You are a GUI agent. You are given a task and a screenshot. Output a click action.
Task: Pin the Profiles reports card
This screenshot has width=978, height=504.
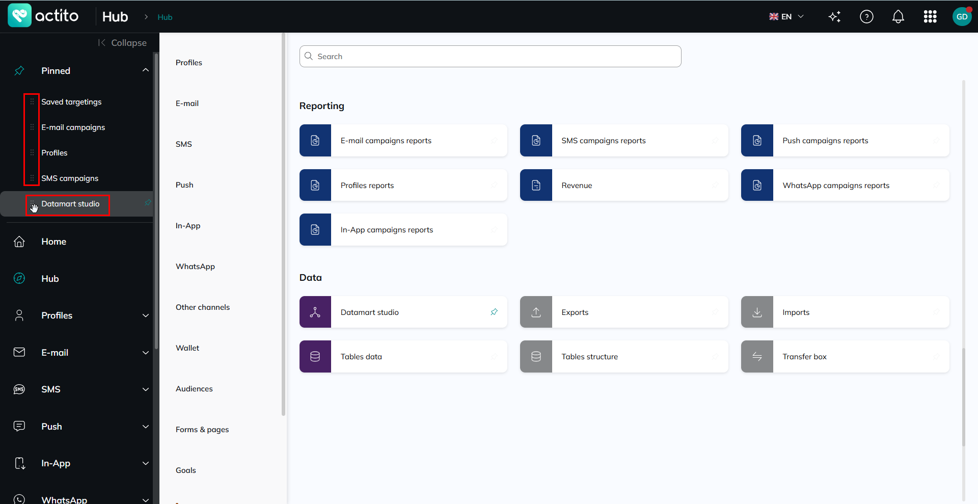tap(494, 185)
